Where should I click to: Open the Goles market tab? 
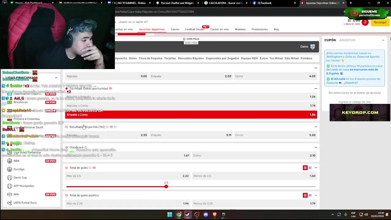[x=133, y=58]
